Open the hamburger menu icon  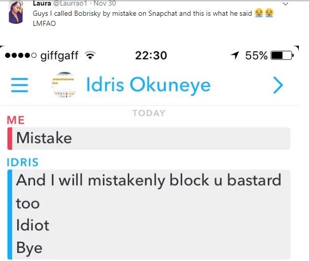[19, 85]
